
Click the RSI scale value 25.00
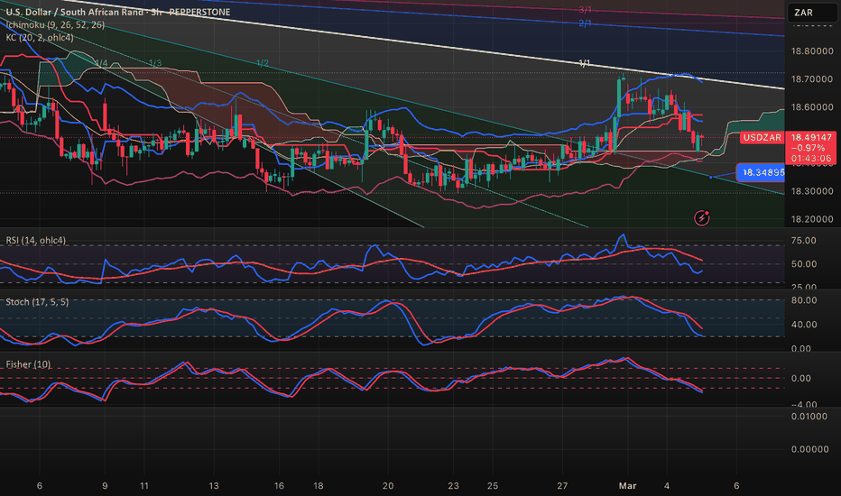803,287
